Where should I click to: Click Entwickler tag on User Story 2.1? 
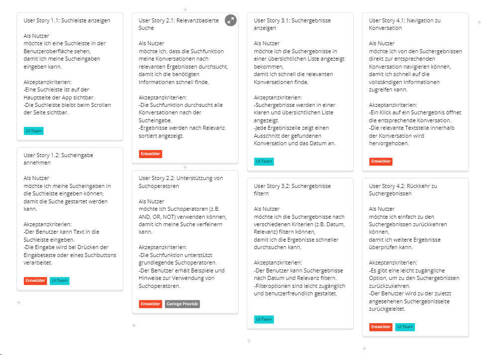pyautogui.click(x=150, y=154)
